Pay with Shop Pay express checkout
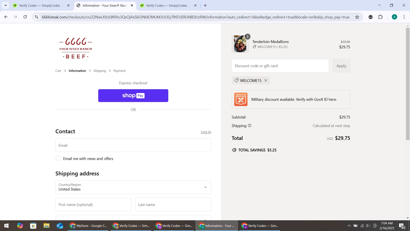Image resolution: width=410 pixels, height=231 pixels. pyautogui.click(x=133, y=96)
